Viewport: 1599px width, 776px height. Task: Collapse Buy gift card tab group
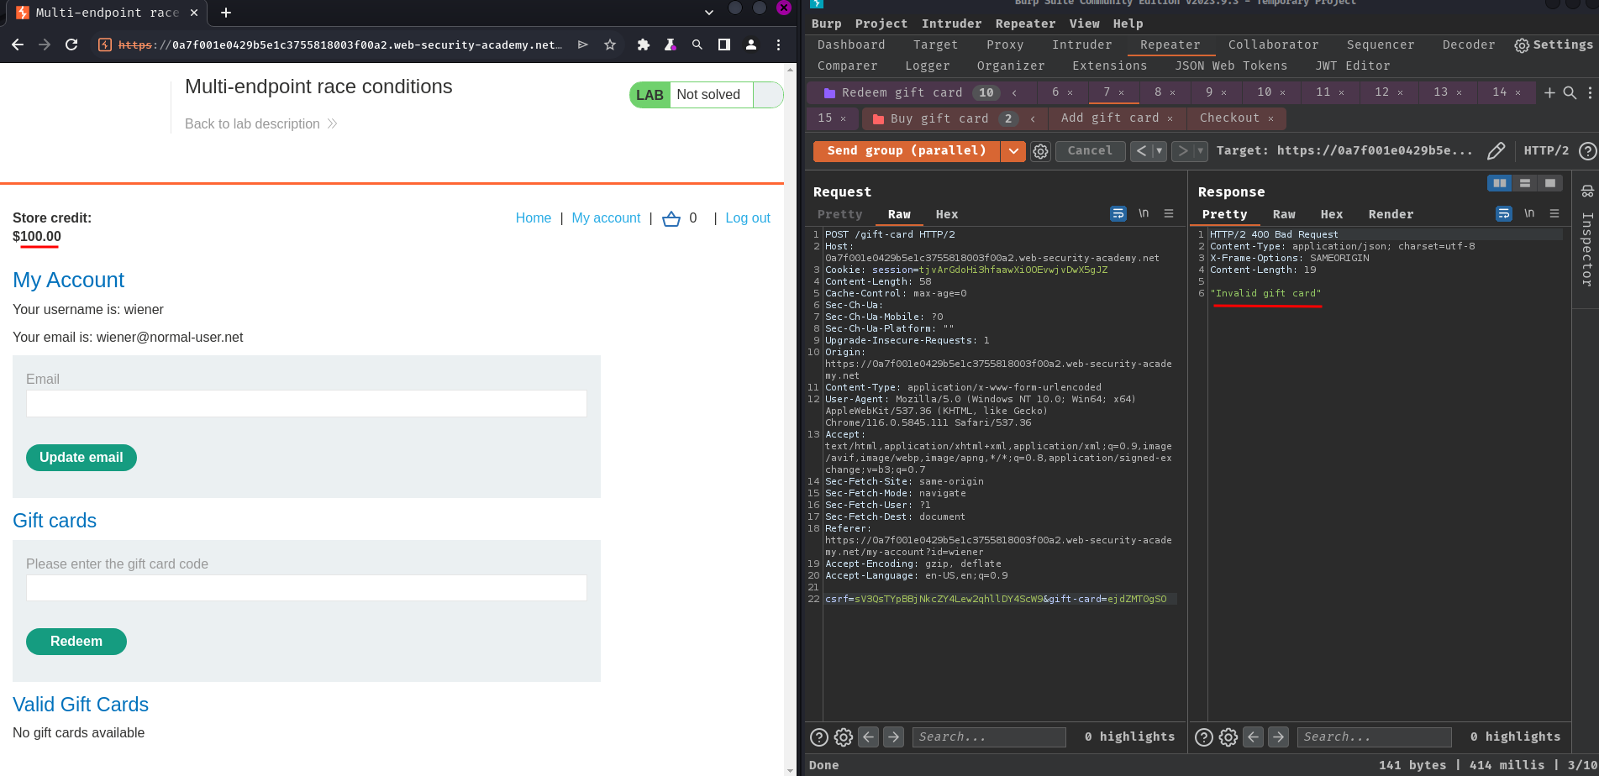pos(1033,118)
